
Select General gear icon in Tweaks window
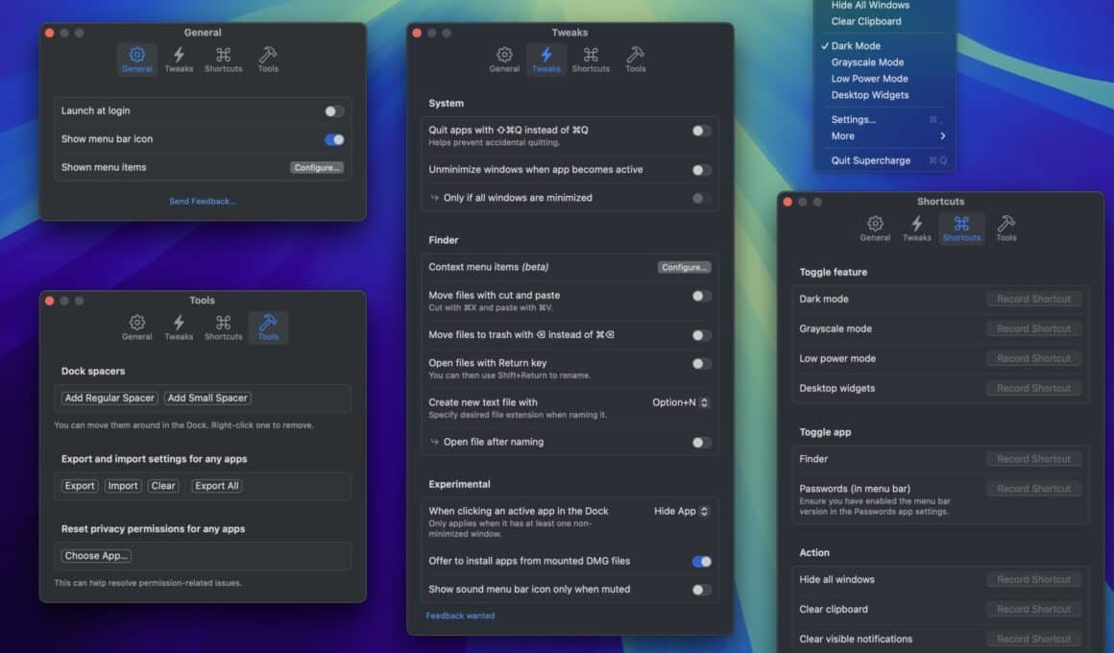504,60
